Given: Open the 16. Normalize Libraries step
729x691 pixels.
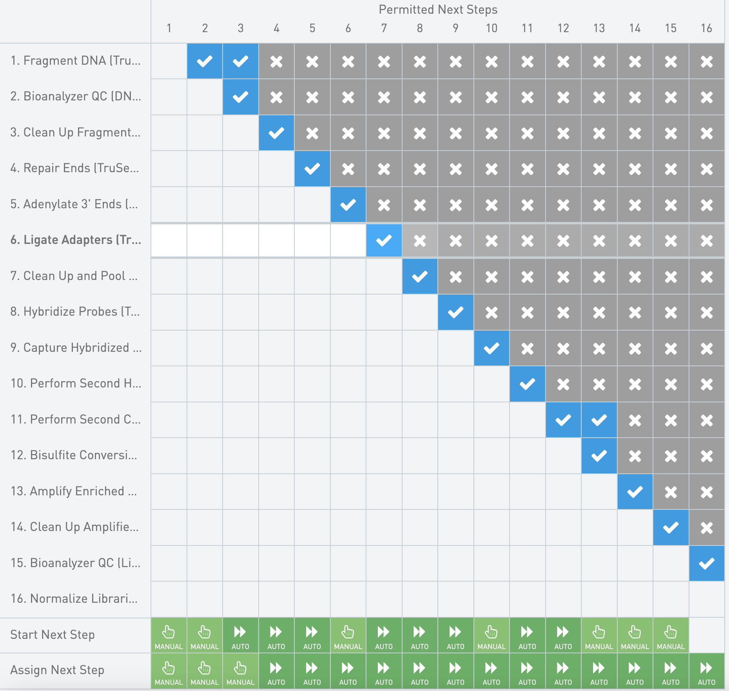Looking at the screenshot, I should [x=74, y=599].
